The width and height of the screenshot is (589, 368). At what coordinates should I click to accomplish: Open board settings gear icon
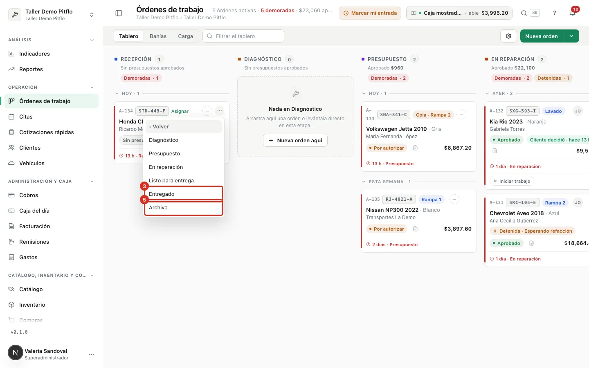[508, 36]
